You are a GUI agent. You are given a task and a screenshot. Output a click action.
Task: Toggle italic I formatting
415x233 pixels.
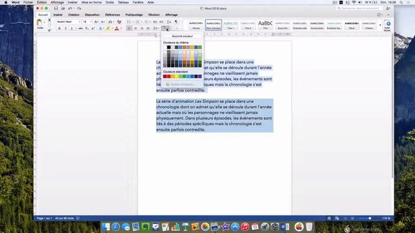65,28
